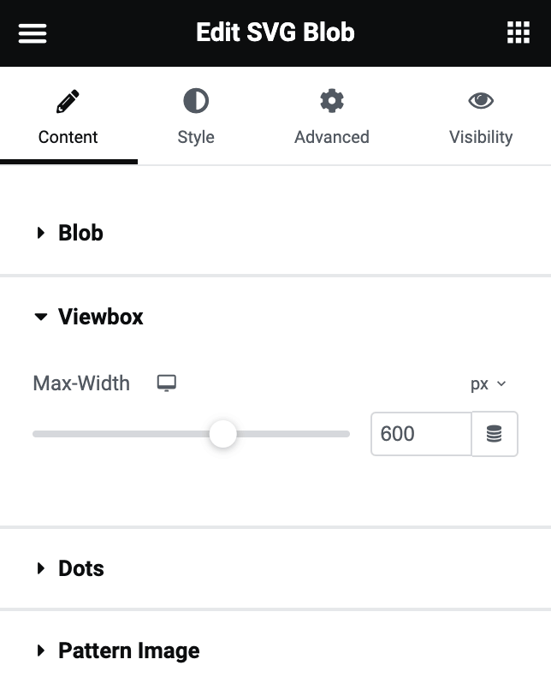Click the Max-Width slider handle

point(222,434)
